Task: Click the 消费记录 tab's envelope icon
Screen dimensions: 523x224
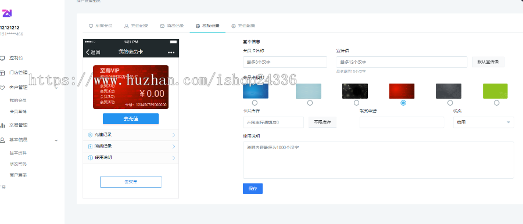Action: 162,26
